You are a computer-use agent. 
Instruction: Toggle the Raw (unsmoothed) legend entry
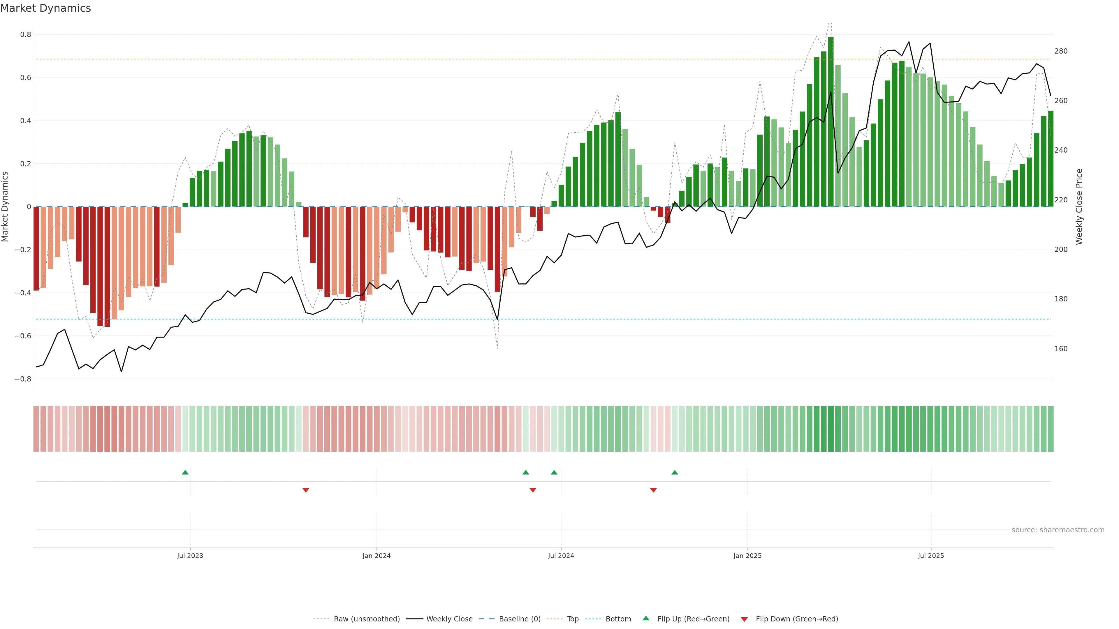tap(367, 619)
